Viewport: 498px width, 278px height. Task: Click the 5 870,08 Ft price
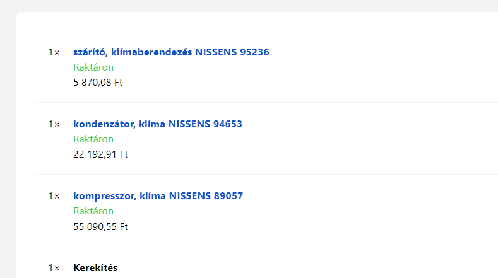[x=98, y=83]
